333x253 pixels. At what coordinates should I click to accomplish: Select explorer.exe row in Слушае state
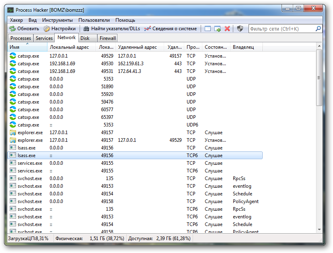point(30,133)
